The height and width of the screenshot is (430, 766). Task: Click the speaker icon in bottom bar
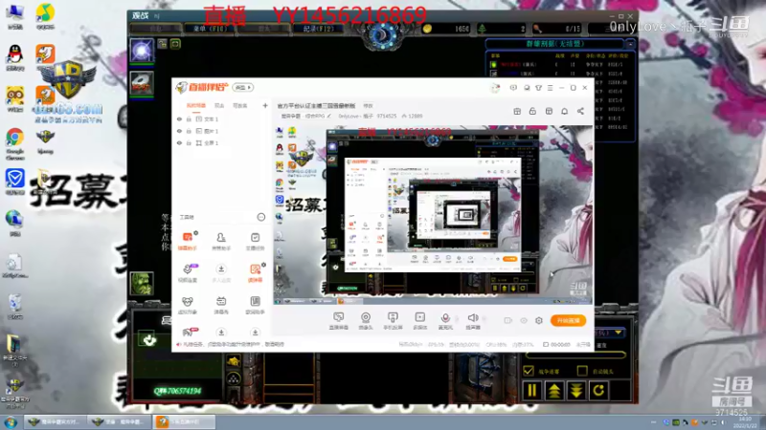[x=472, y=318]
